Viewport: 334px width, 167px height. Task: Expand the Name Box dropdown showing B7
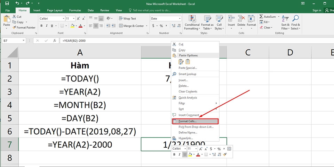coord(23,41)
